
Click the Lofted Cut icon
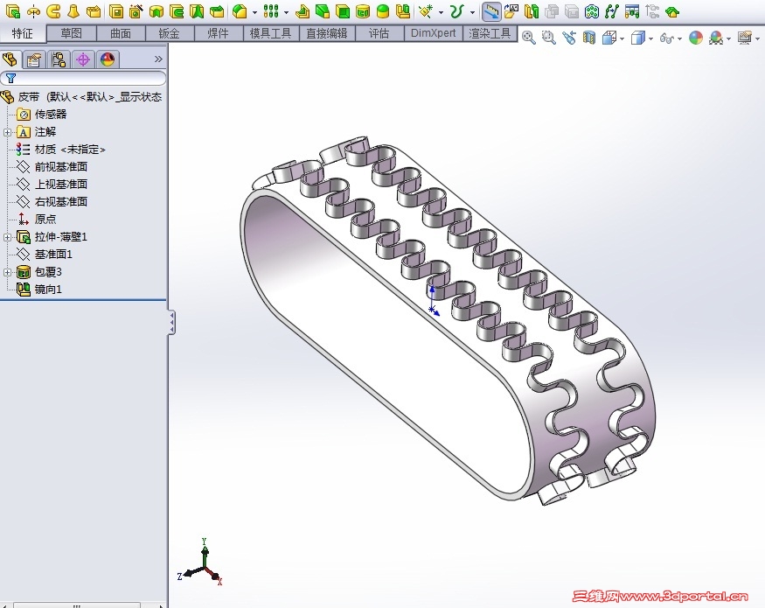click(x=197, y=11)
